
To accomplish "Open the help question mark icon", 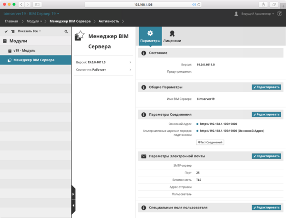I will pos(279,13).
